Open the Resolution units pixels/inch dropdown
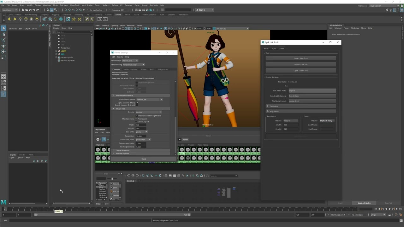 tap(143, 140)
